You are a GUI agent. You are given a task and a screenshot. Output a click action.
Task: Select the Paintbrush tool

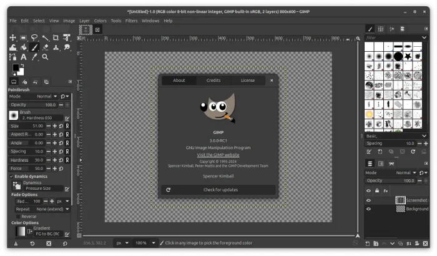pyautogui.click(x=34, y=47)
